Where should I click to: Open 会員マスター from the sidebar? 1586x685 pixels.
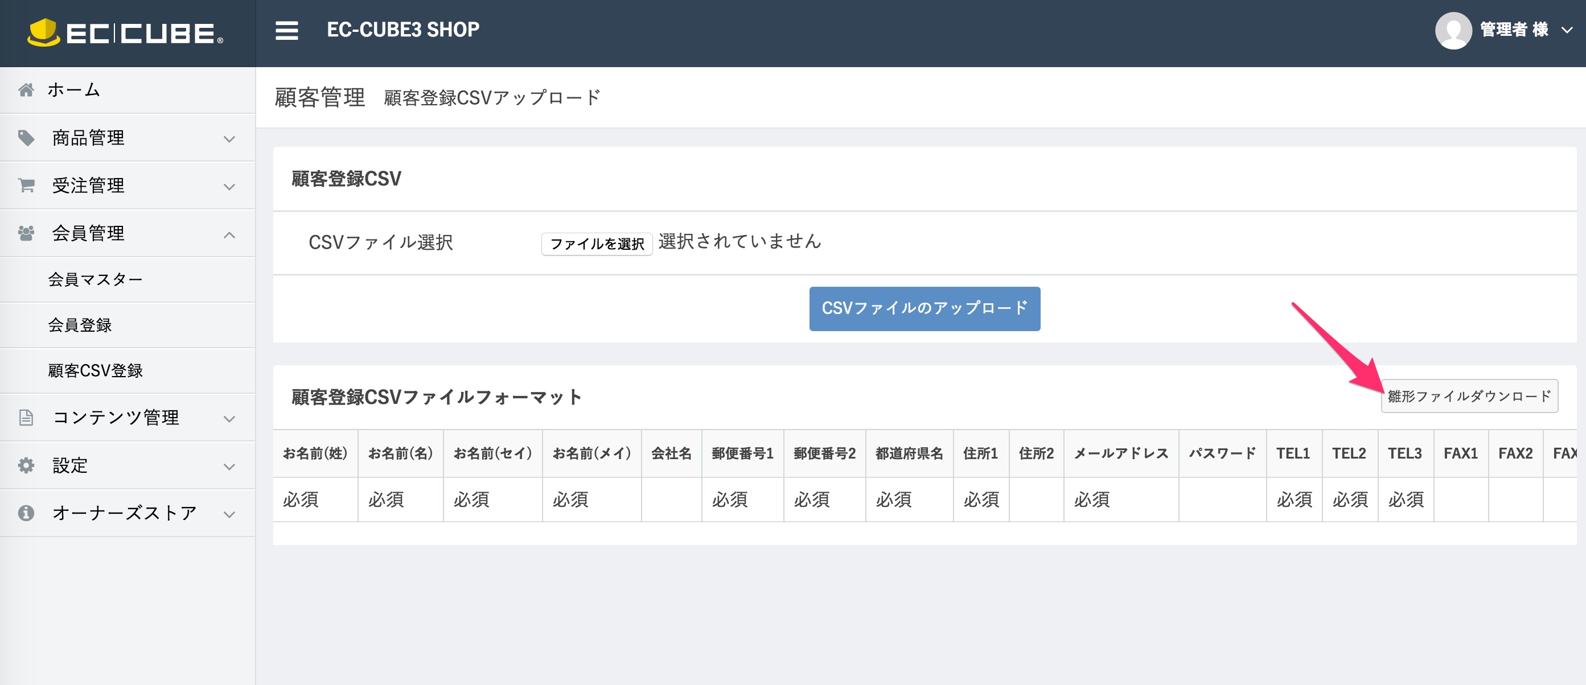pyautogui.click(x=96, y=279)
